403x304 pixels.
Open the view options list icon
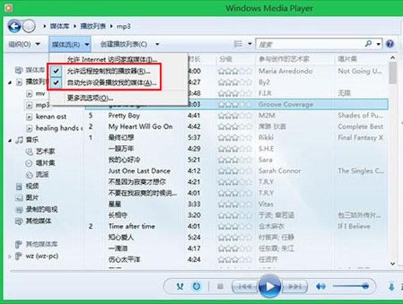(238, 44)
